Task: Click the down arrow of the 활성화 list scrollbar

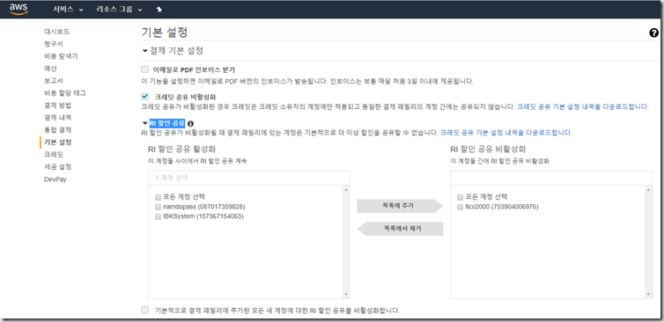Action: point(346,295)
